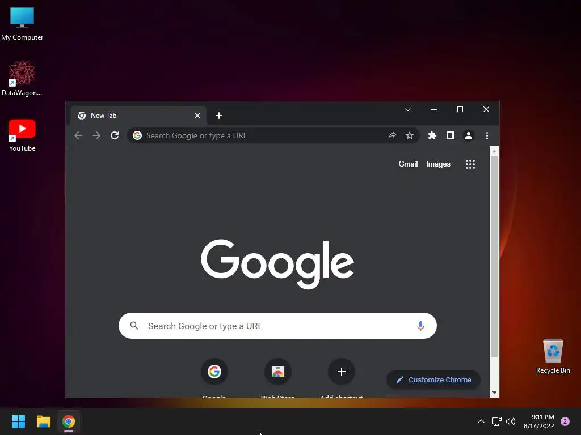Image resolution: width=581 pixels, height=435 pixels.
Task: Bookmark this tab with the star icon
Action: coord(410,136)
